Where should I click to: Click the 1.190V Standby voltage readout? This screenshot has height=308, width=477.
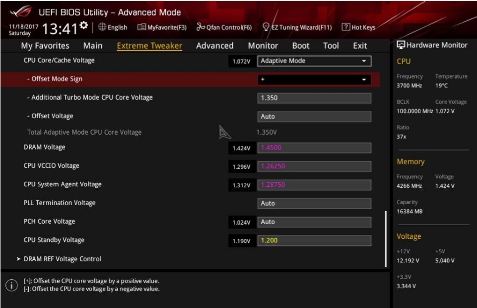point(242,241)
